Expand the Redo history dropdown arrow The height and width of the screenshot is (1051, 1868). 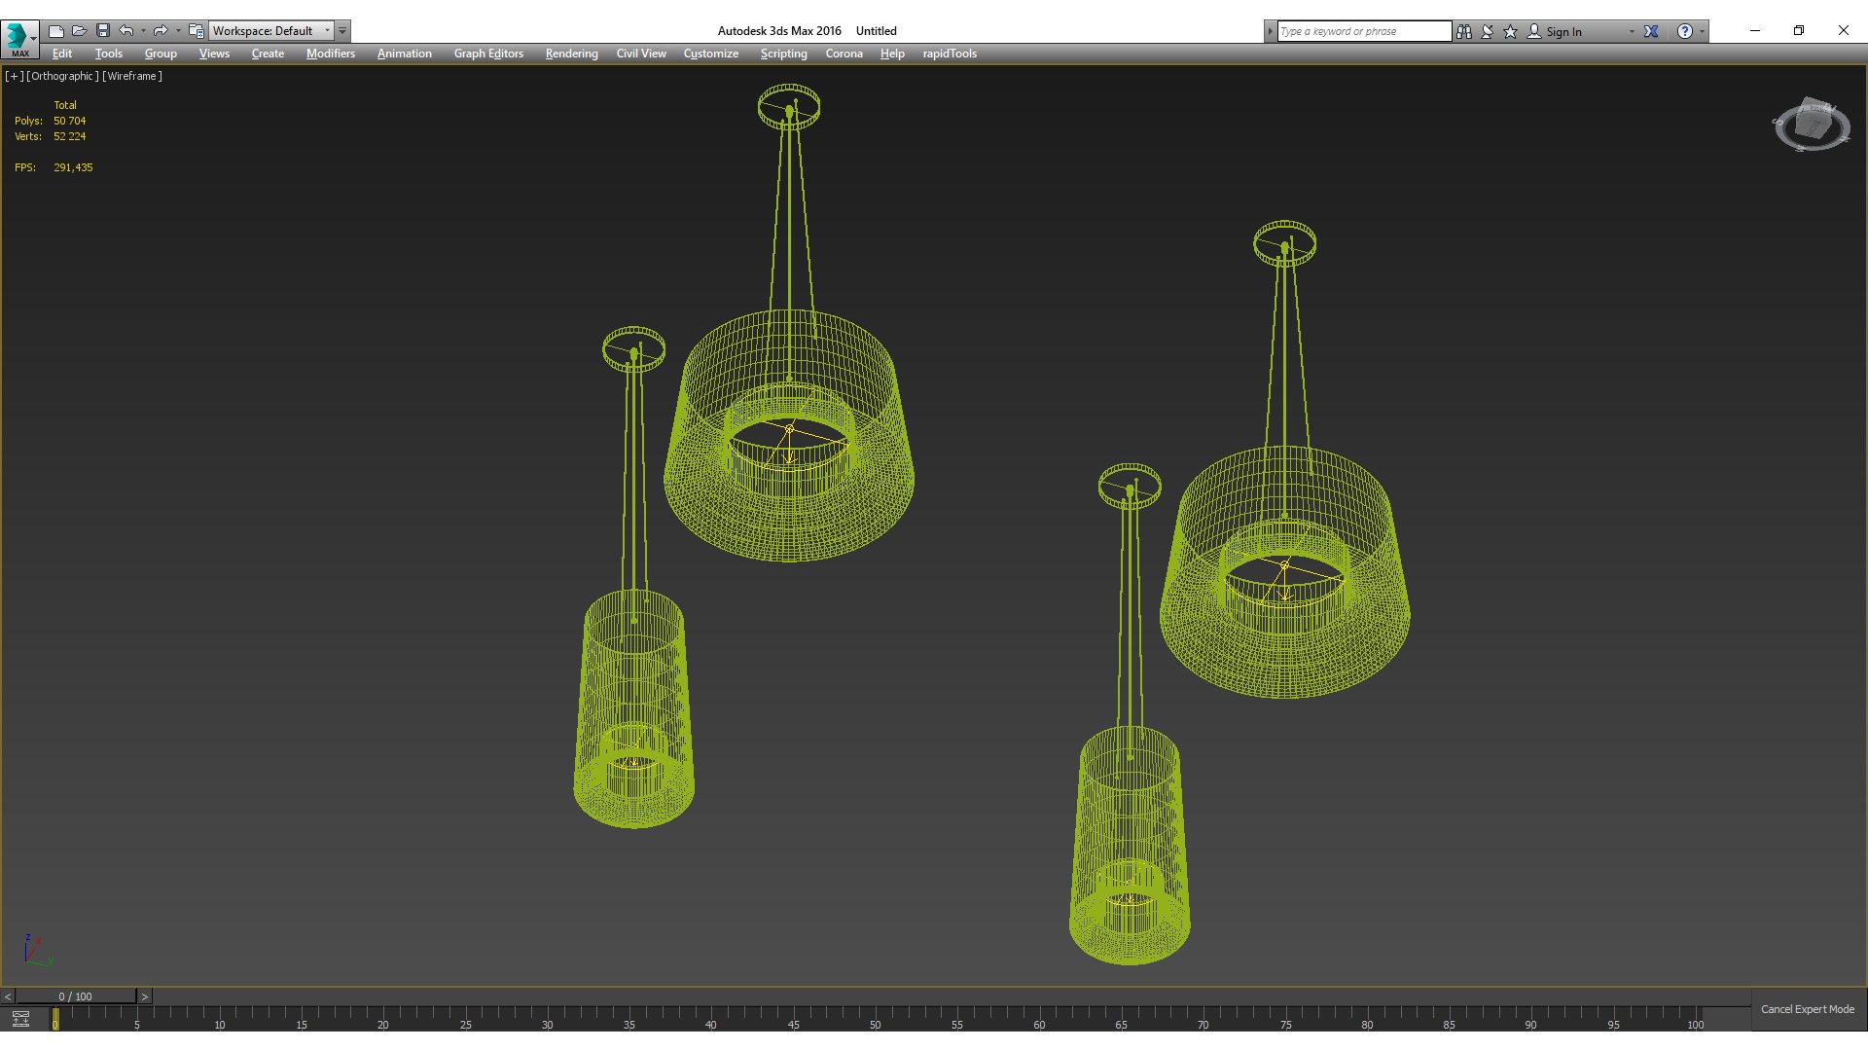click(178, 31)
